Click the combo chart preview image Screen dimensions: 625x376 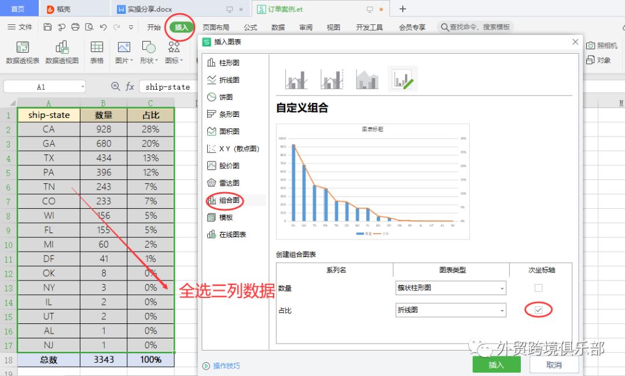click(x=373, y=182)
